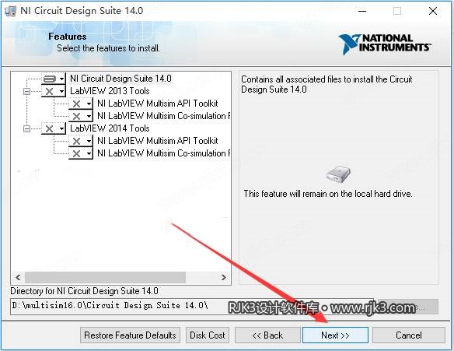Minimize the installer window
The image size is (454, 351).
click(x=362, y=12)
